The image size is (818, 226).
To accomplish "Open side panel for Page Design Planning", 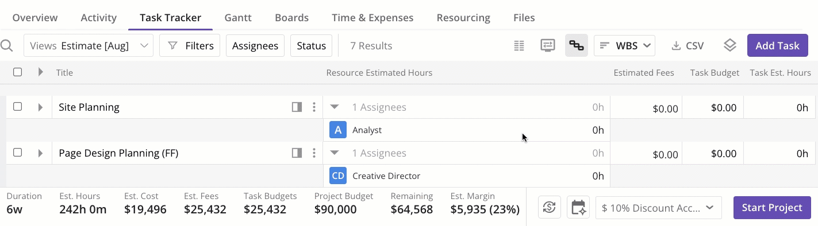I will coord(297,153).
